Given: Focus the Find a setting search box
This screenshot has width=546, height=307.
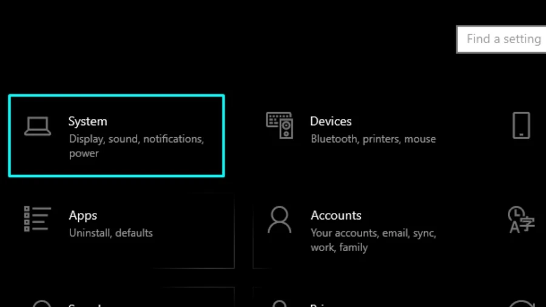Looking at the screenshot, I should (501, 39).
